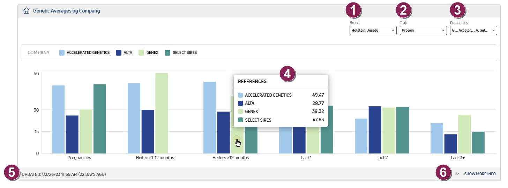Open the Trait dropdown set to Protein

click(x=423, y=31)
